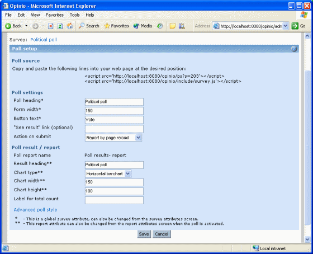Stop loading with the Stop icon
This screenshot has width=313, height=254.
[51, 26]
